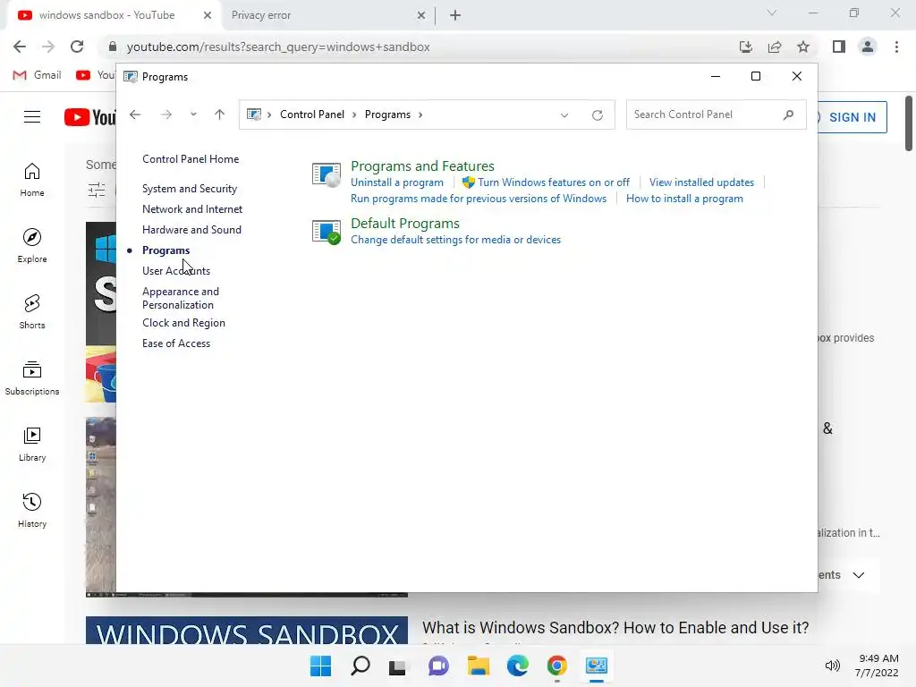Click the Programs and Features icon
This screenshot has width=916, height=687.
(x=326, y=174)
